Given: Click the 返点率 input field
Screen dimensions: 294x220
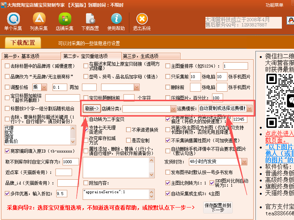Looking at the screenshot, I should tap(63, 172).
